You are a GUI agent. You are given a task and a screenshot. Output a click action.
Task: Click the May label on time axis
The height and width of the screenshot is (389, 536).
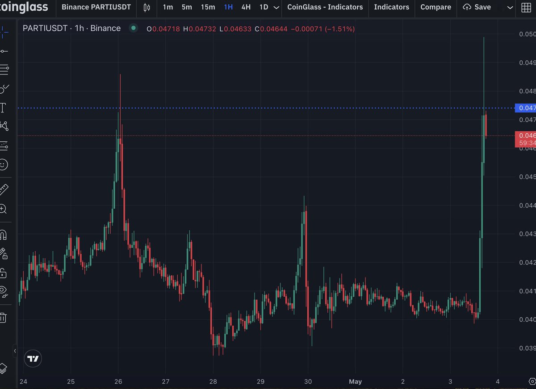356,381
